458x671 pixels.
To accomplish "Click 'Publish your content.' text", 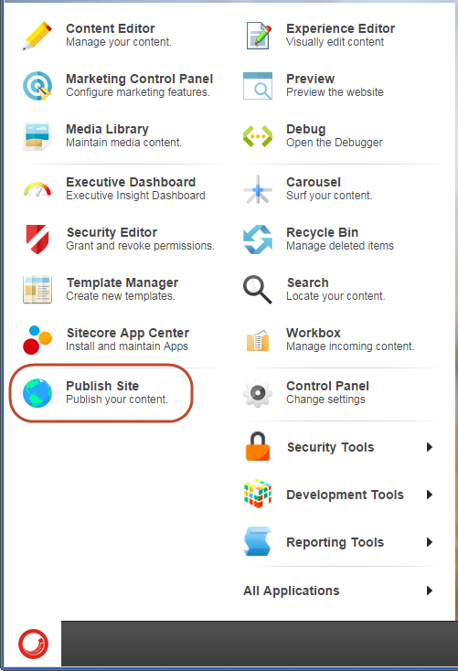I will pos(117,399).
